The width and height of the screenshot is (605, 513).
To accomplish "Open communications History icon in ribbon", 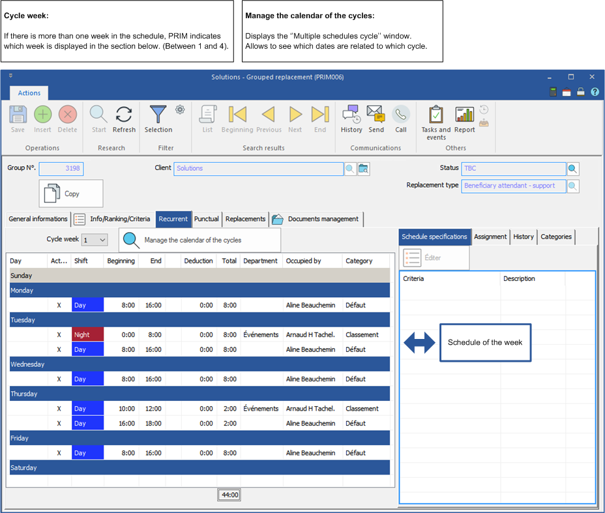I will pos(351,115).
